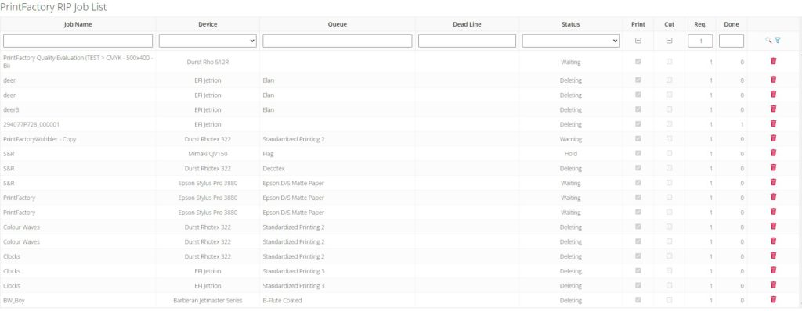The image size is (802, 311).
Task: Click the PrintFactory RIP Job List title
Action: point(53,7)
